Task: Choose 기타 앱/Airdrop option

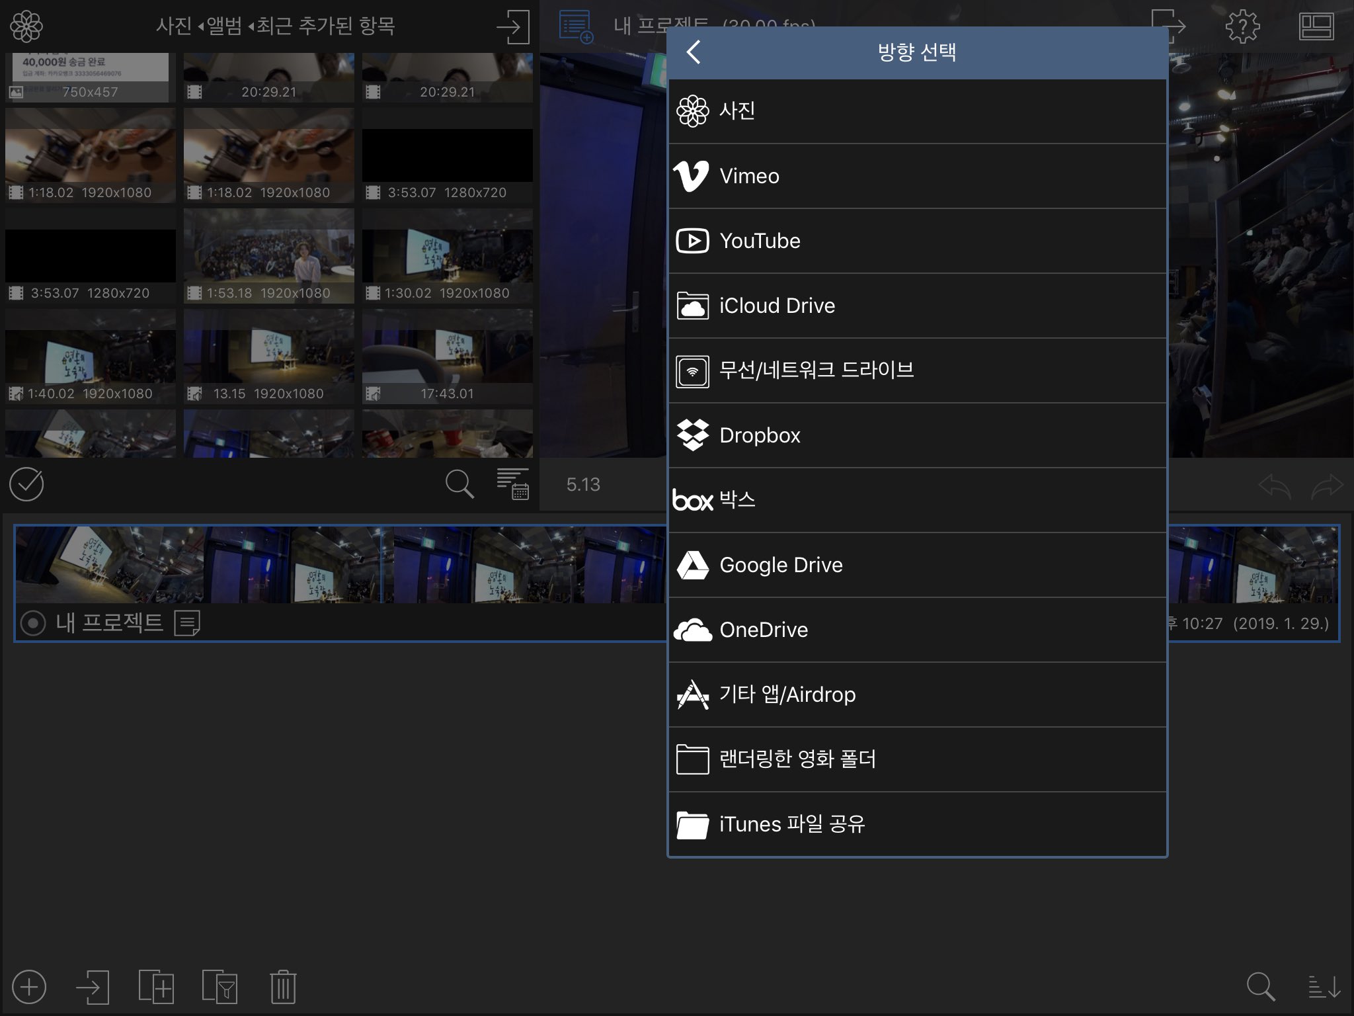Action: click(x=917, y=695)
